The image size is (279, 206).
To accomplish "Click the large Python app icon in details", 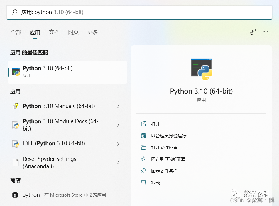I will point(202,69).
